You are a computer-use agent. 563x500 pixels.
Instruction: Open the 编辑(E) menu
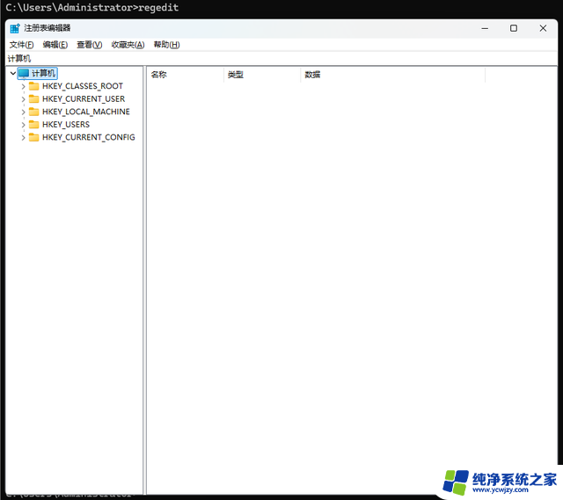click(x=55, y=45)
